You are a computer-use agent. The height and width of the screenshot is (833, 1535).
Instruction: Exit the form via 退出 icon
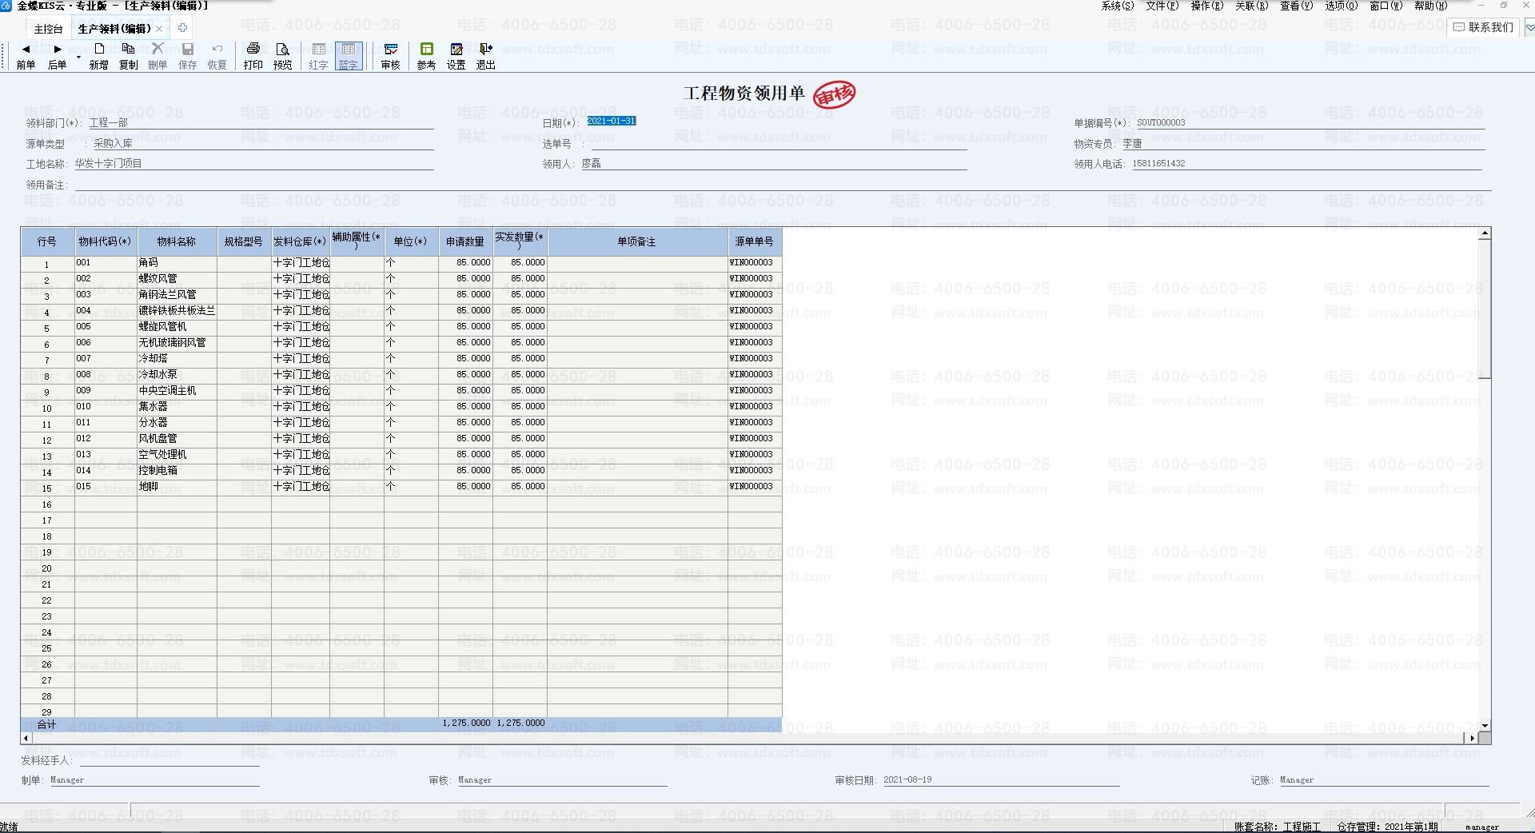485,56
